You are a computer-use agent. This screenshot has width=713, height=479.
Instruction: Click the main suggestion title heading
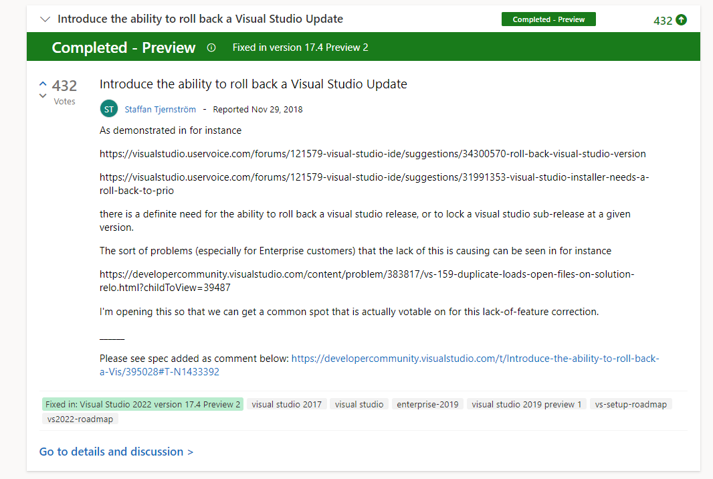point(253,84)
